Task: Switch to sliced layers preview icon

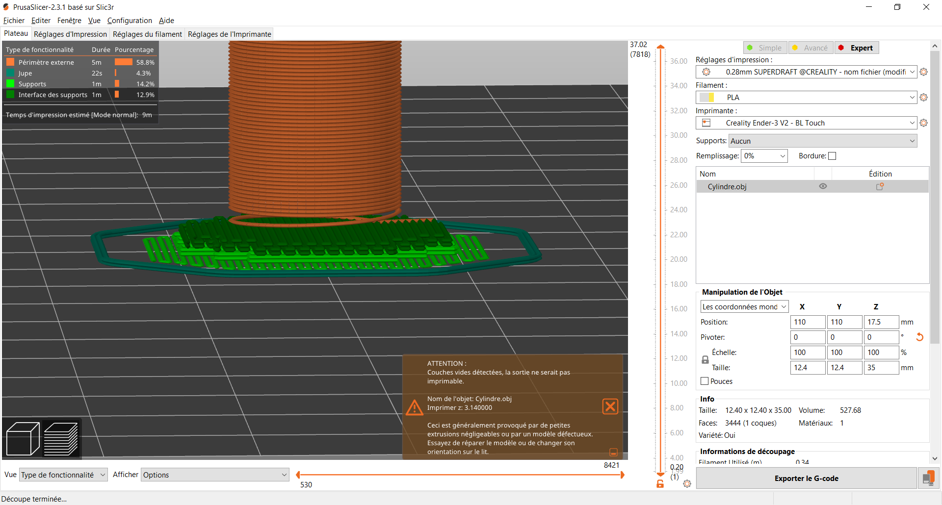Action: coord(61,439)
